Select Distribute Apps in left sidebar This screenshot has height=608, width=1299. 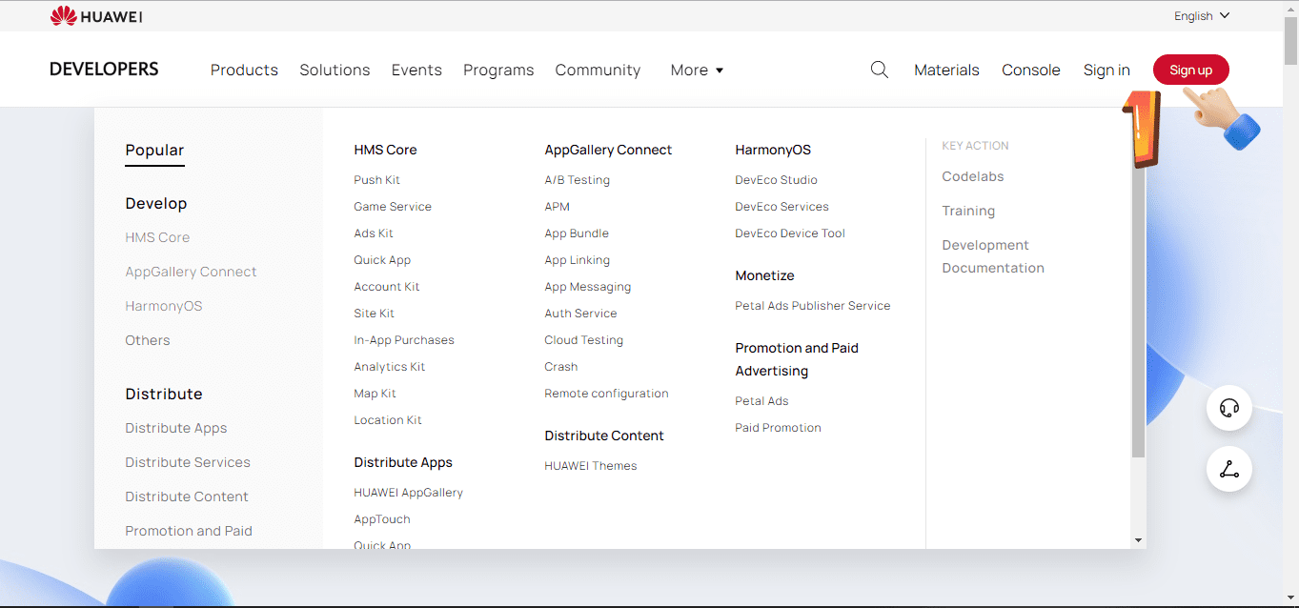[176, 428]
